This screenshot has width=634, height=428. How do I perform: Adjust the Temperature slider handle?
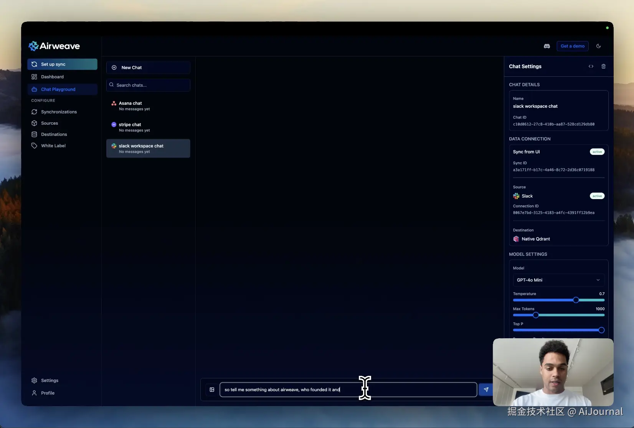coord(576,300)
